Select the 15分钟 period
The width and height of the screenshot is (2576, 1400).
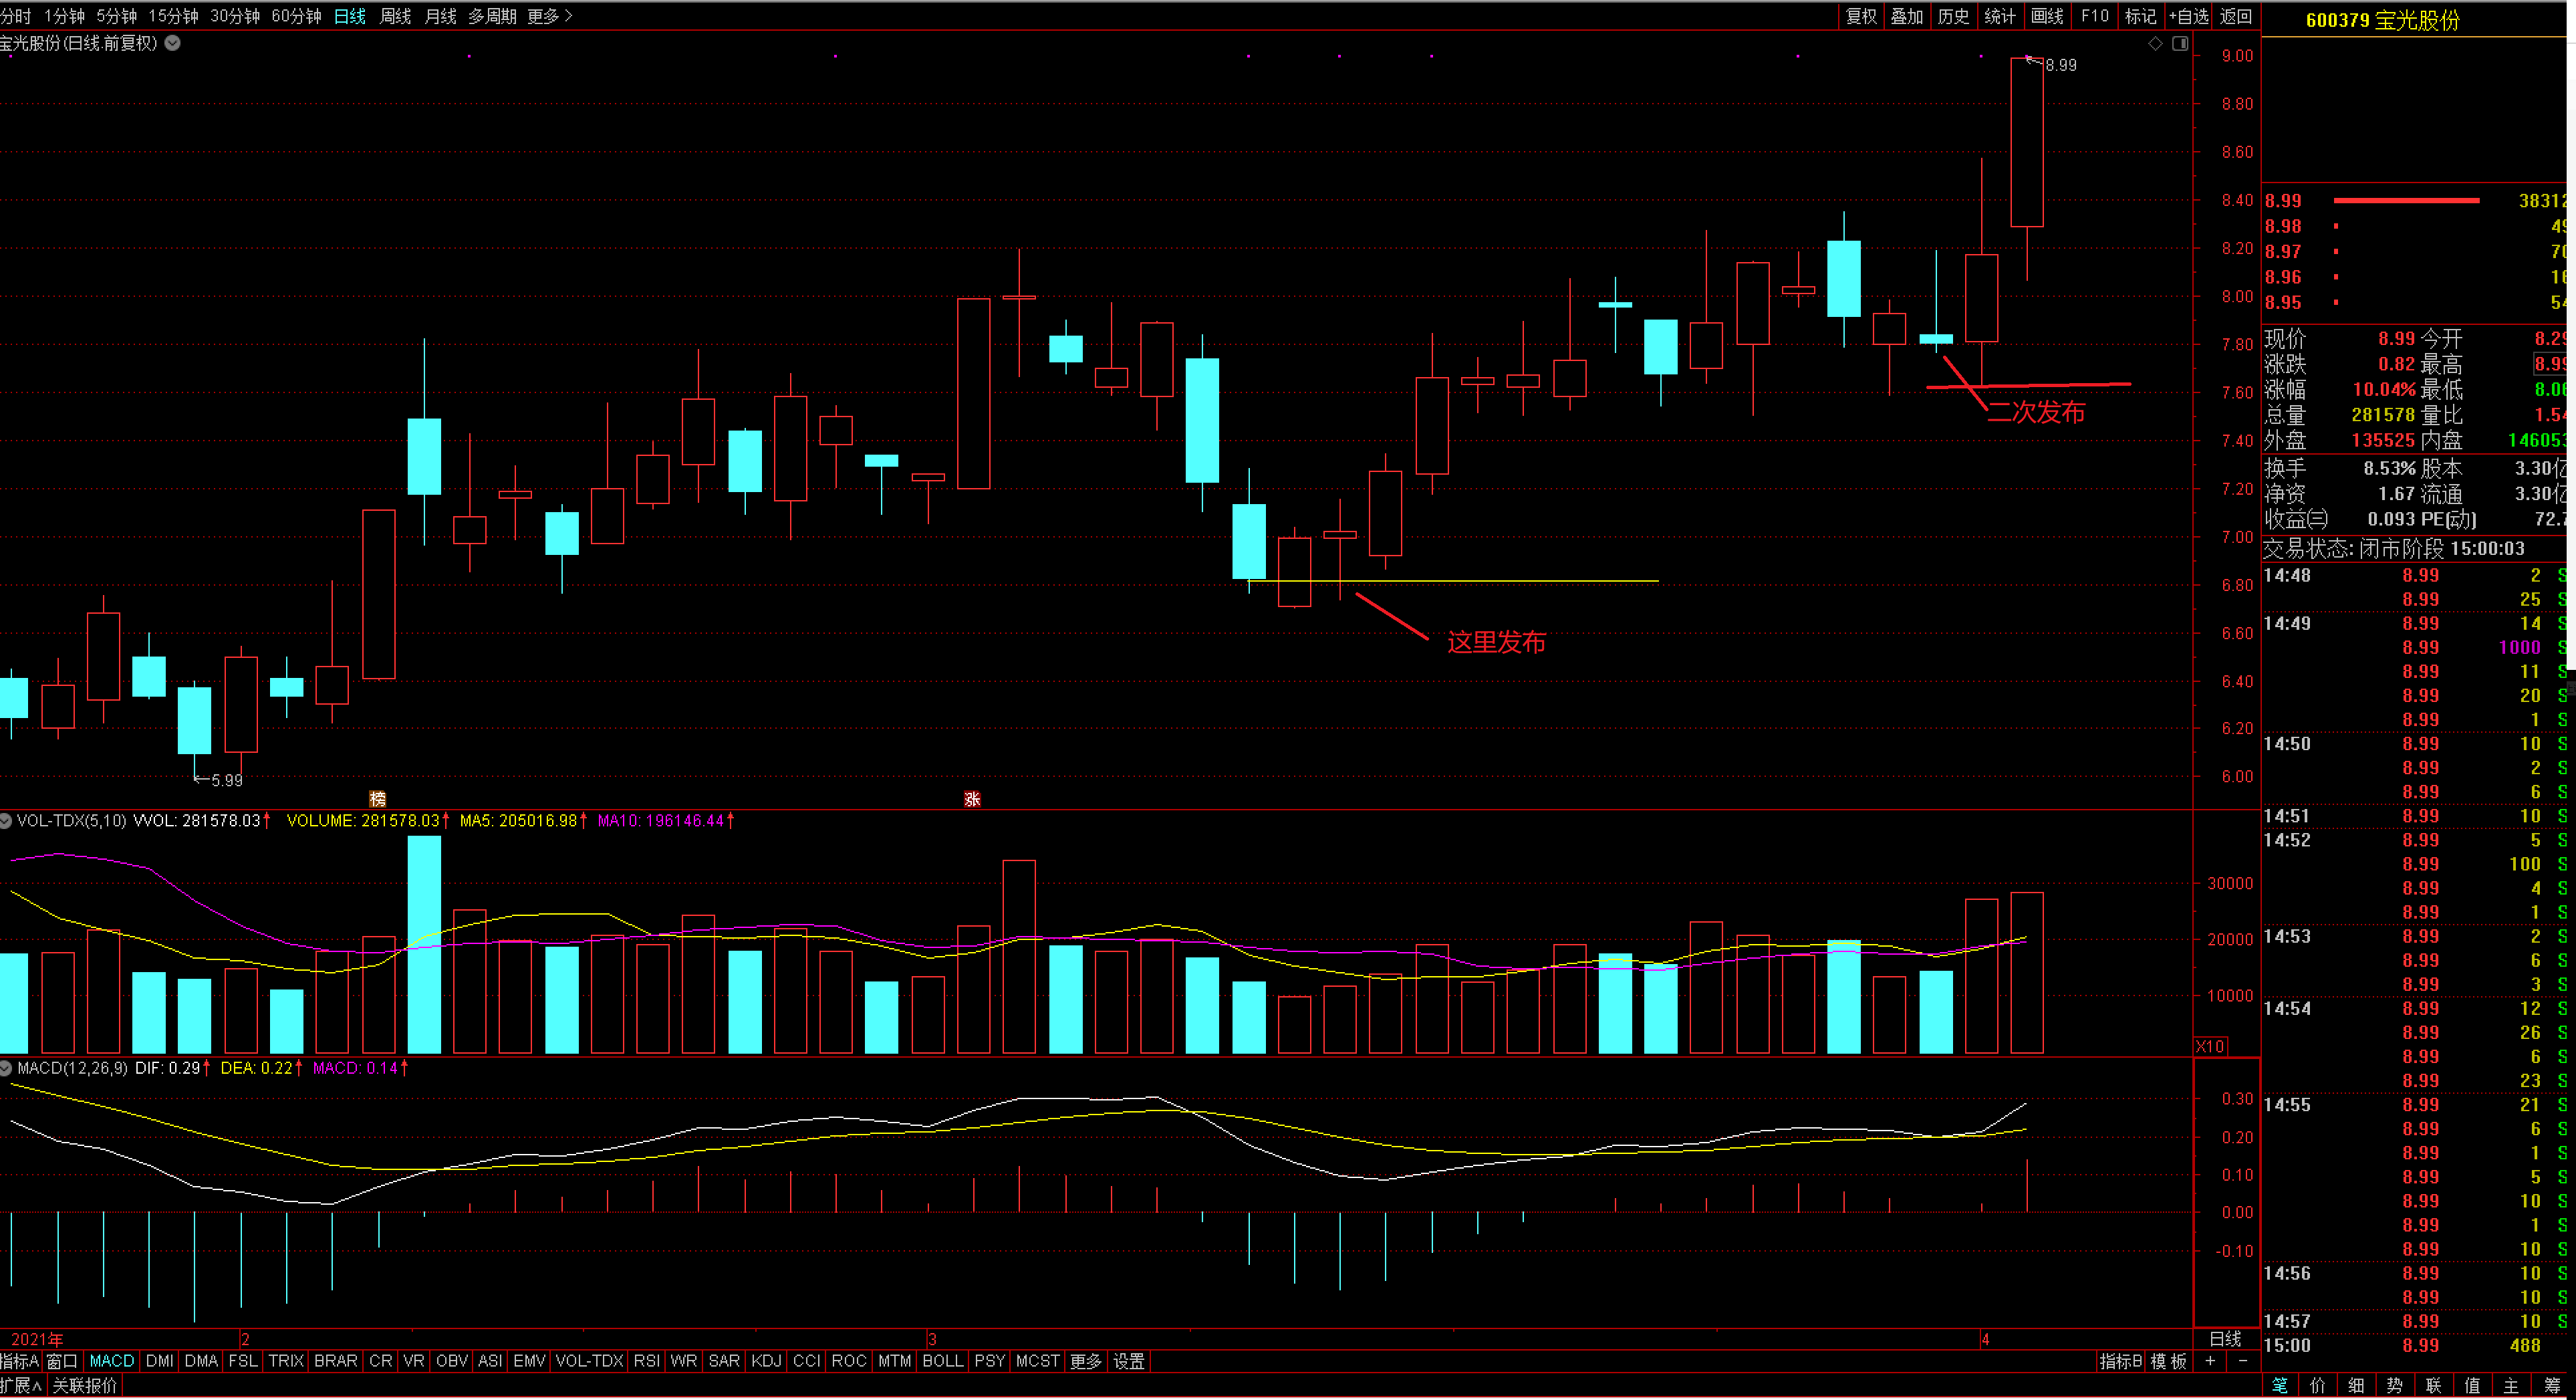(x=174, y=16)
